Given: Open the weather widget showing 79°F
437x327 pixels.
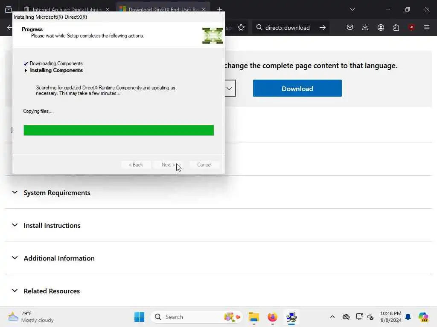Looking at the screenshot, I should [31, 317].
